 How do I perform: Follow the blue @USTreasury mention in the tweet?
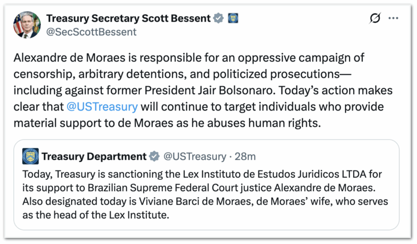(101, 107)
